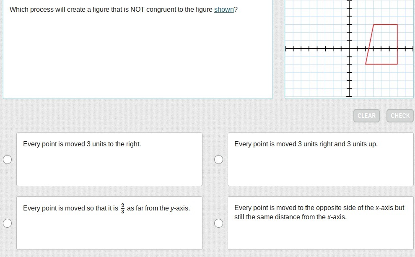Click answer card 'moved 3 units to the right'
Screen dimensions: 415x257
click(109, 159)
